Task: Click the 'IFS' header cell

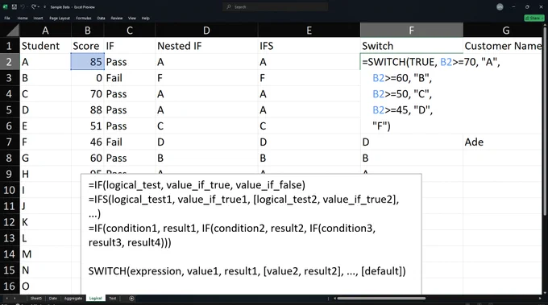Action: tap(309, 46)
